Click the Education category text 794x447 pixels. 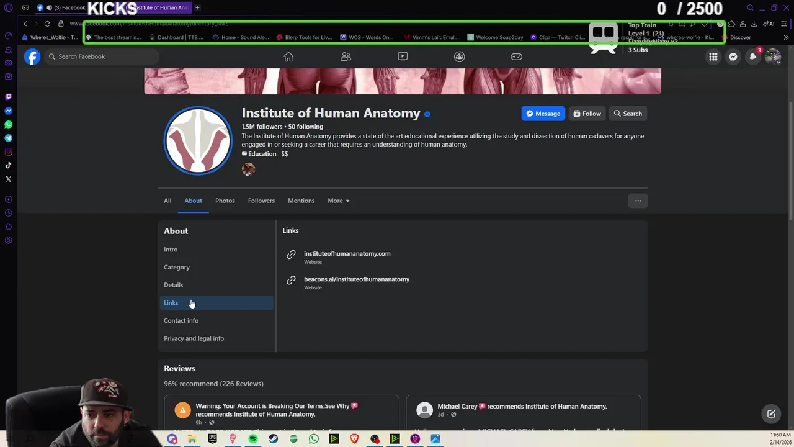coord(262,154)
